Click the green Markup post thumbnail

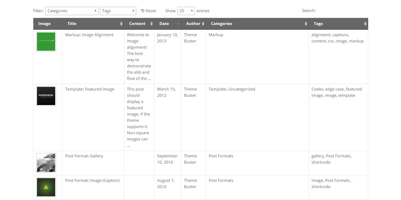[x=46, y=41]
